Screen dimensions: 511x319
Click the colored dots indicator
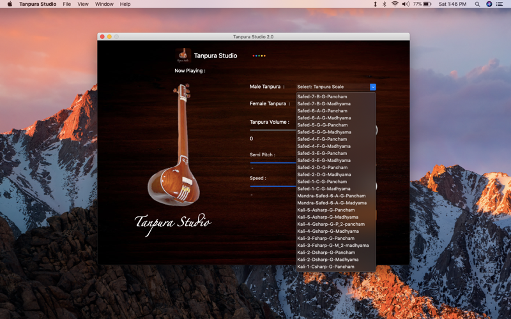pyautogui.click(x=259, y=56)
